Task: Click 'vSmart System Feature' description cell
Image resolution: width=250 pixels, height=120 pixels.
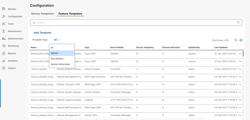Action: coord(69,69)
